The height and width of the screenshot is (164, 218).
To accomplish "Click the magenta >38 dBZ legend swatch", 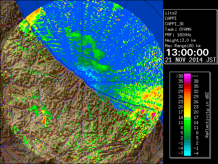I will (187, 76).
